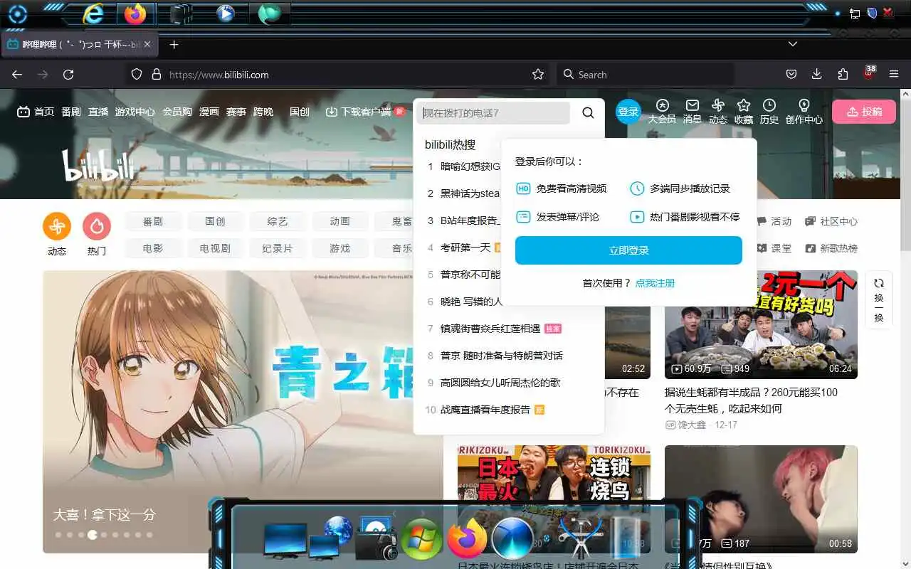
Task: Reload the page with refresh icon
Action: pos(68,75)
